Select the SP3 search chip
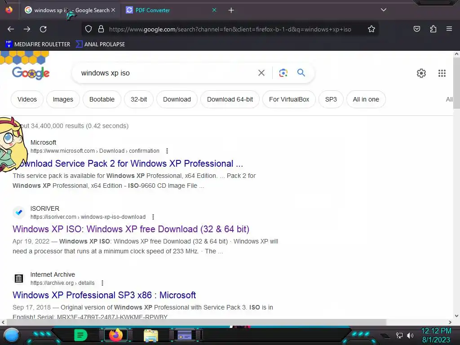This screenshot has height=345, width=460. click(x=331, y=99)
